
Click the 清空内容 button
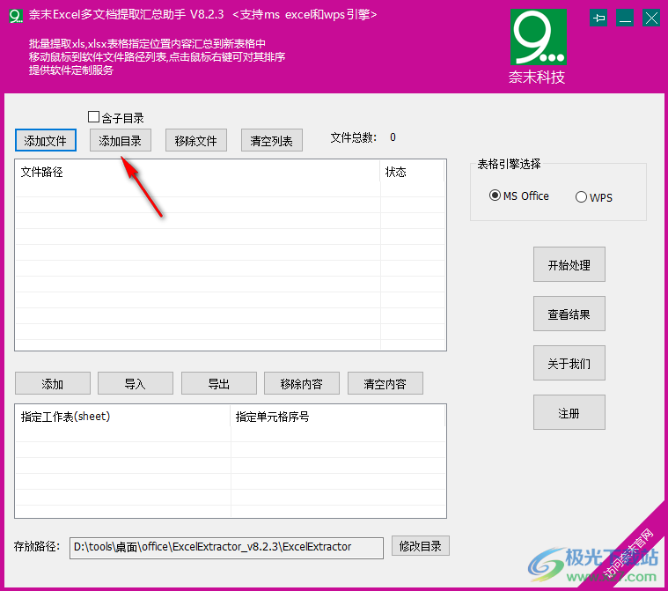(x=385, y=383)
